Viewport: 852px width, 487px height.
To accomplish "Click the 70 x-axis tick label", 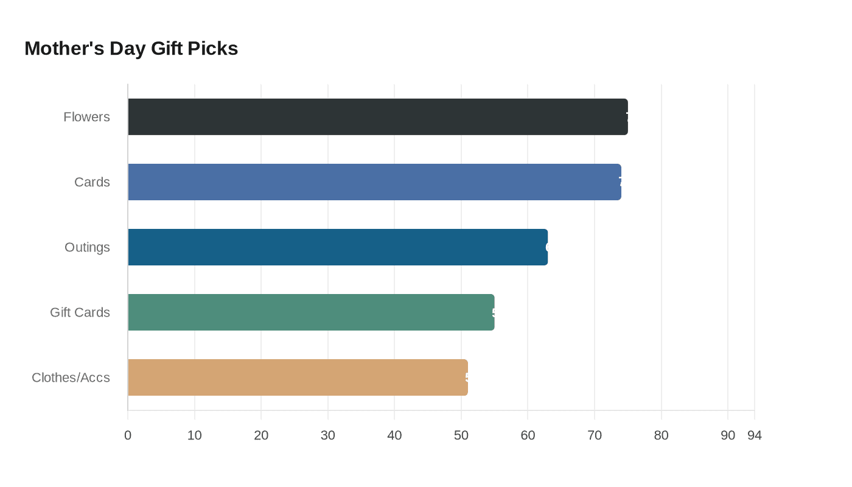I will pos(595,435).
